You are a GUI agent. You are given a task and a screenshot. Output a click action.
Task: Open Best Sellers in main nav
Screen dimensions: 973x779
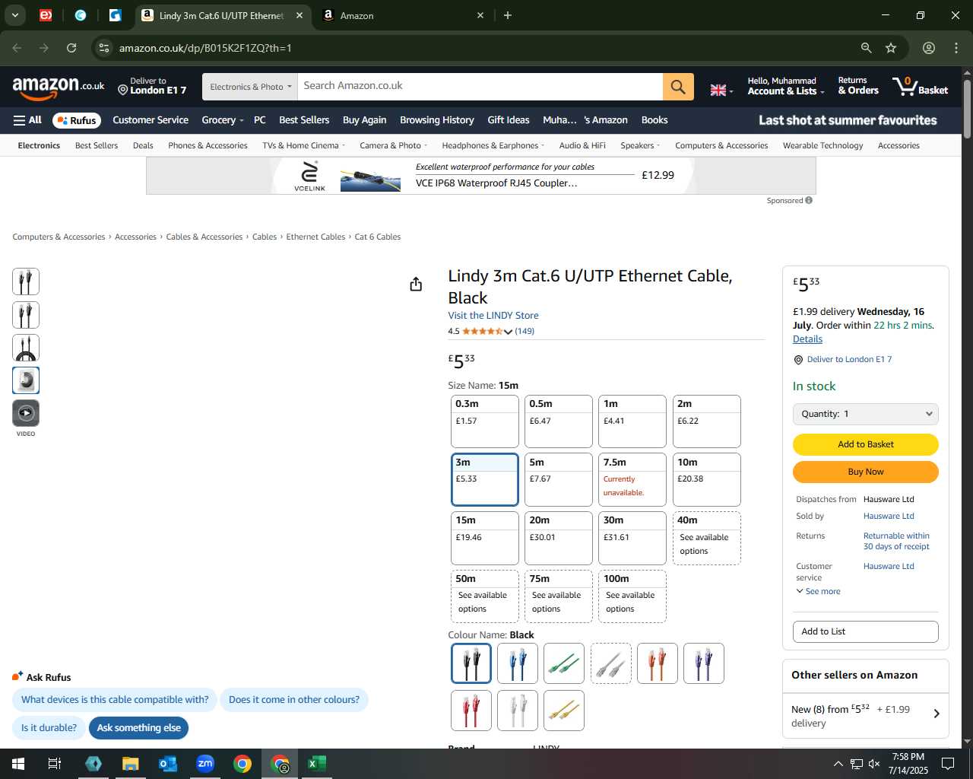point(304,120)
